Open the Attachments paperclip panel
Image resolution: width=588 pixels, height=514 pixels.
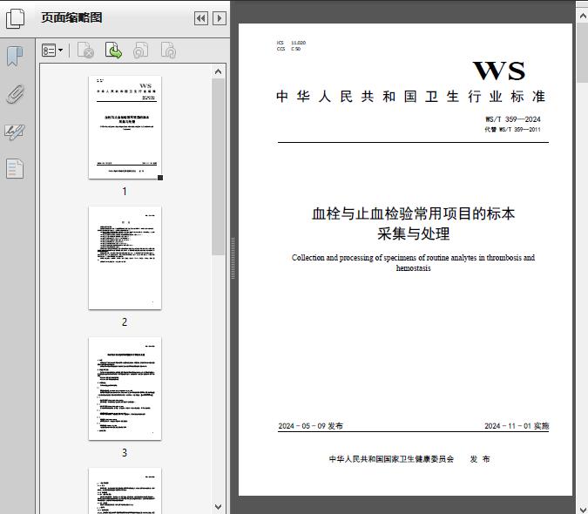(x=15, y=94)
